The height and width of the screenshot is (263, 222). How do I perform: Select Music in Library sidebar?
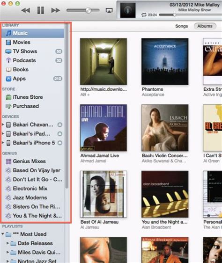(33, 33)
